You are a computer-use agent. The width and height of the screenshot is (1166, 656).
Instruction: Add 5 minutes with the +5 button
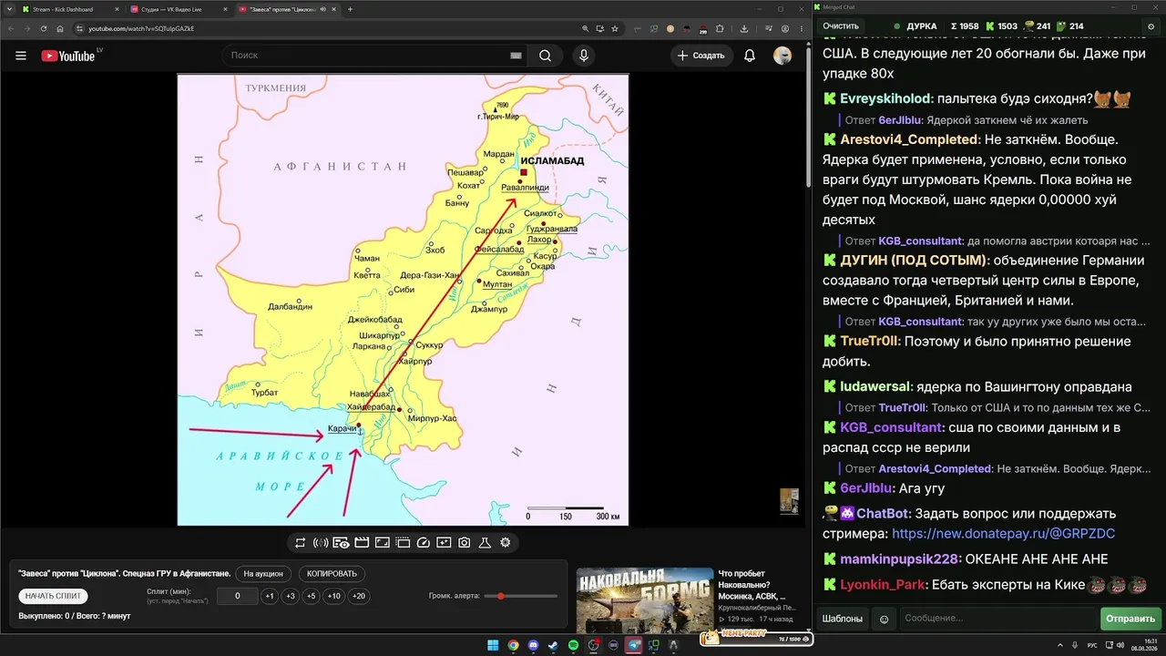(311, 596)
